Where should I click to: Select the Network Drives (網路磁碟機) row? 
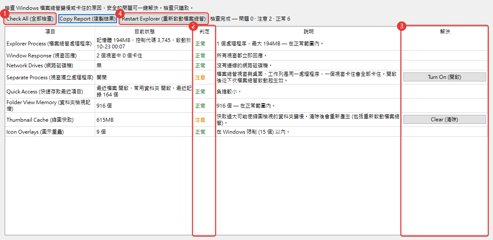pyautogui.click(x=246, y=65)
